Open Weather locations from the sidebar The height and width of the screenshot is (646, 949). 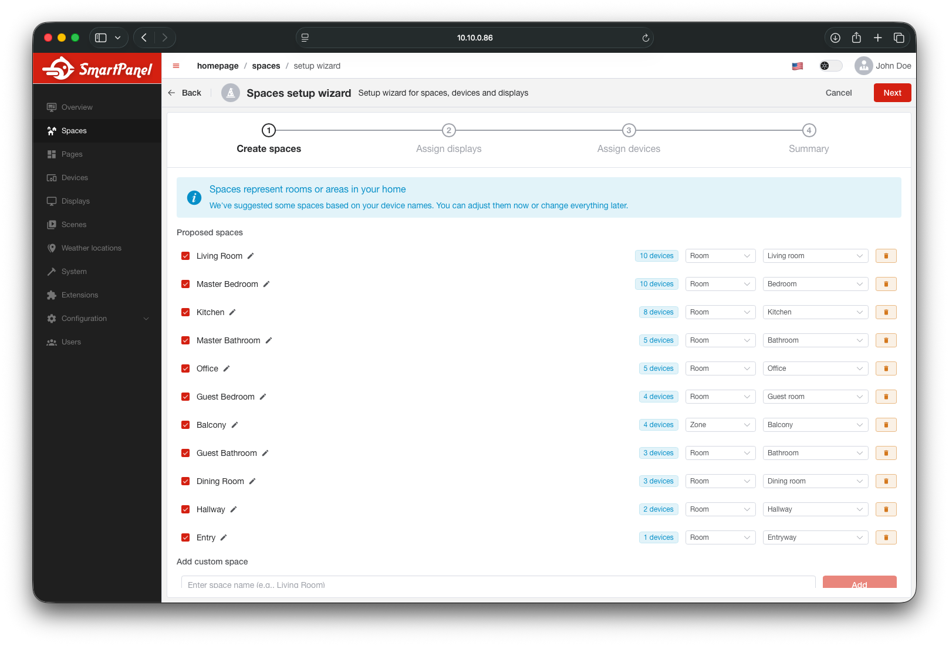pyautogui.click(x=91, y=248)
